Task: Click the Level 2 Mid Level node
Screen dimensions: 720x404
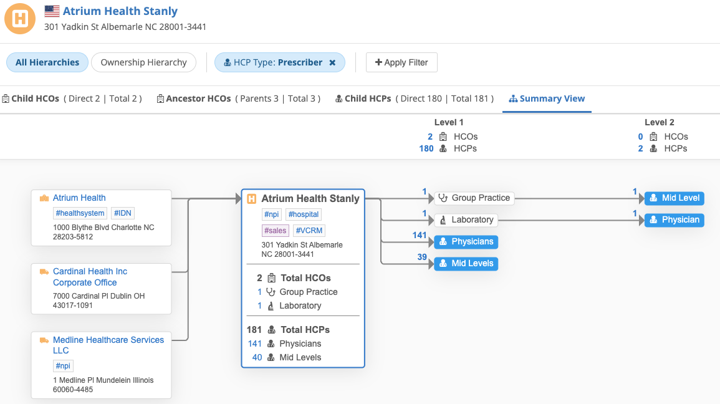Action: pyautogui.click(x=674, y=198)
